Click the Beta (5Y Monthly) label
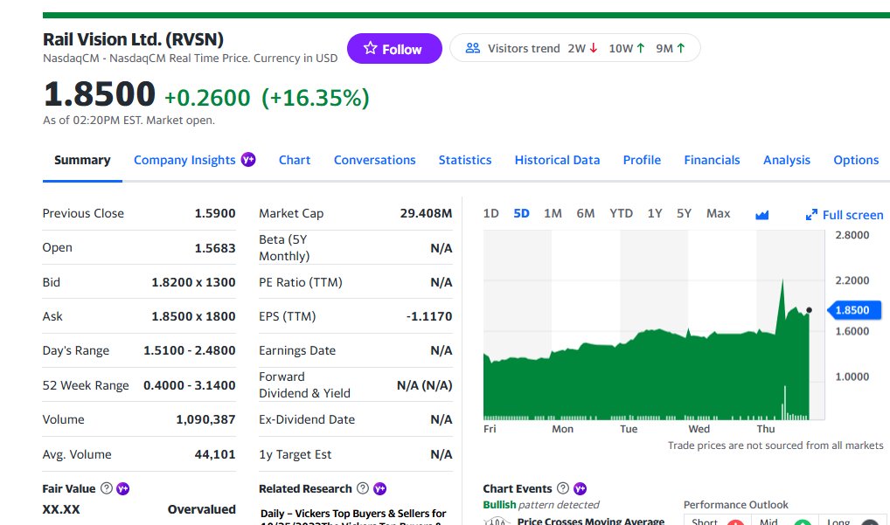This screenshot has width=890, height=525. click(284, 248)
